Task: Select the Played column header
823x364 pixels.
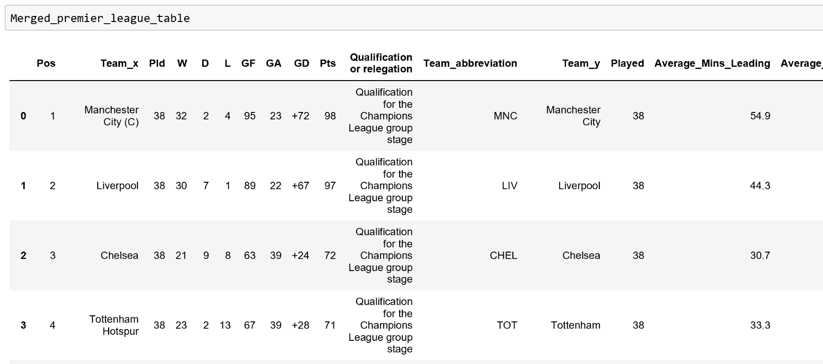Action: (627, 64)
